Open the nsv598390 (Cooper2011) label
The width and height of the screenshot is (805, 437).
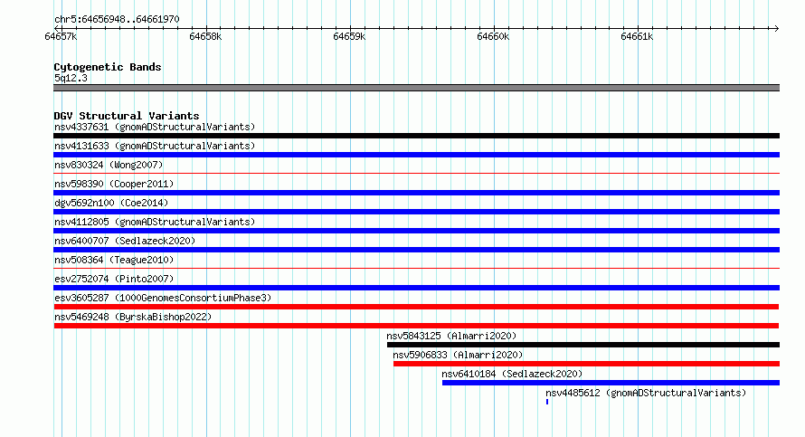coord(114,184)
